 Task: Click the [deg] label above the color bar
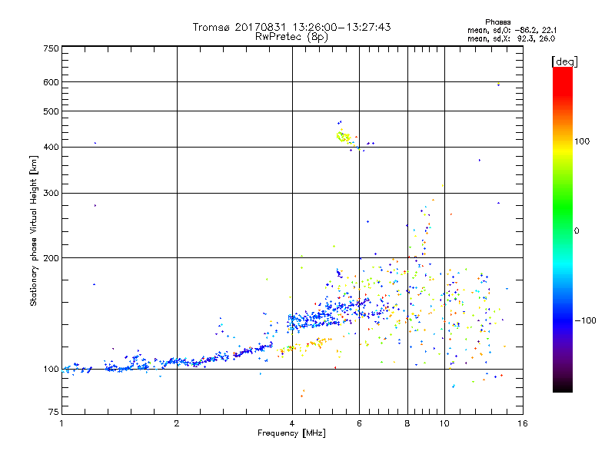(564, 61)
